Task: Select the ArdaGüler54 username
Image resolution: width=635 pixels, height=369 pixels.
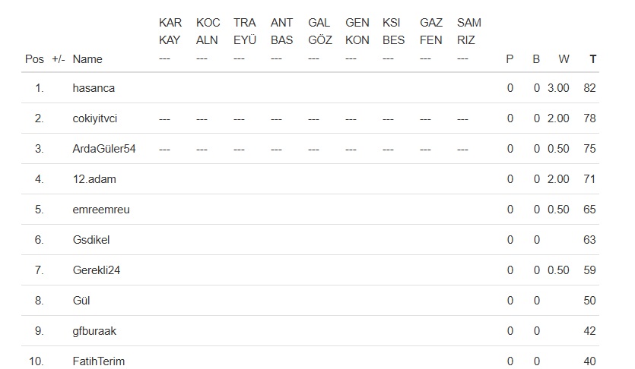Action: point(104,149)
